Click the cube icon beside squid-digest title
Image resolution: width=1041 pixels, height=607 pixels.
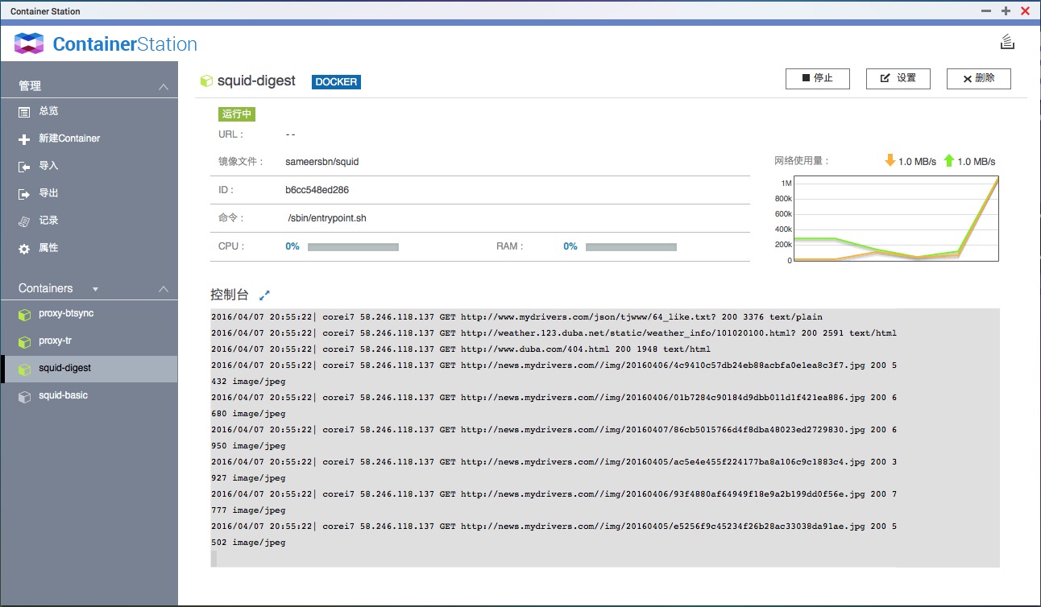pos(206,81)
